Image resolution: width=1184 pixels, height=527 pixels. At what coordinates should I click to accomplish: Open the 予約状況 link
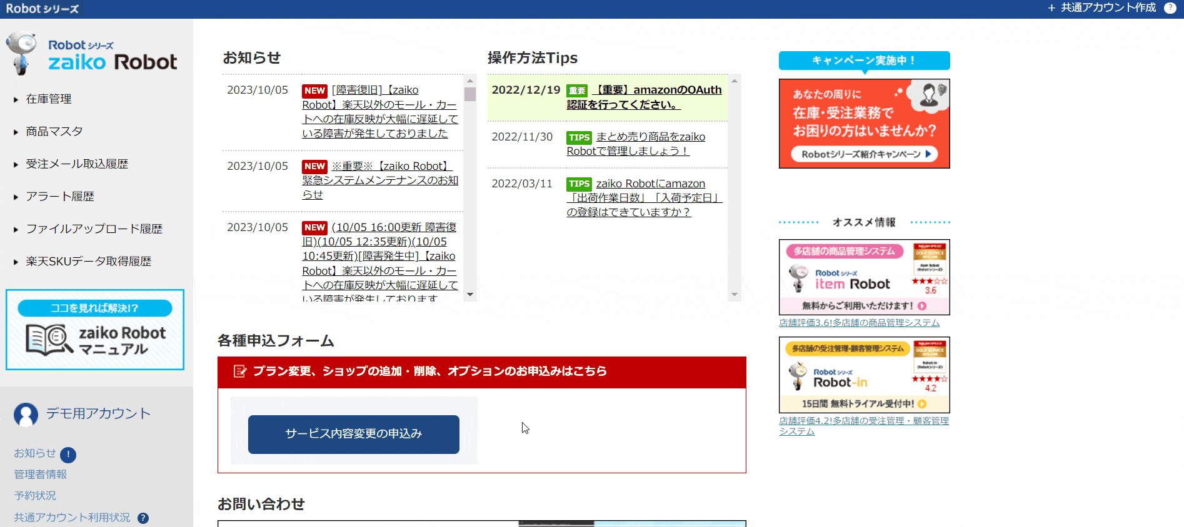[x=35, y=496]
